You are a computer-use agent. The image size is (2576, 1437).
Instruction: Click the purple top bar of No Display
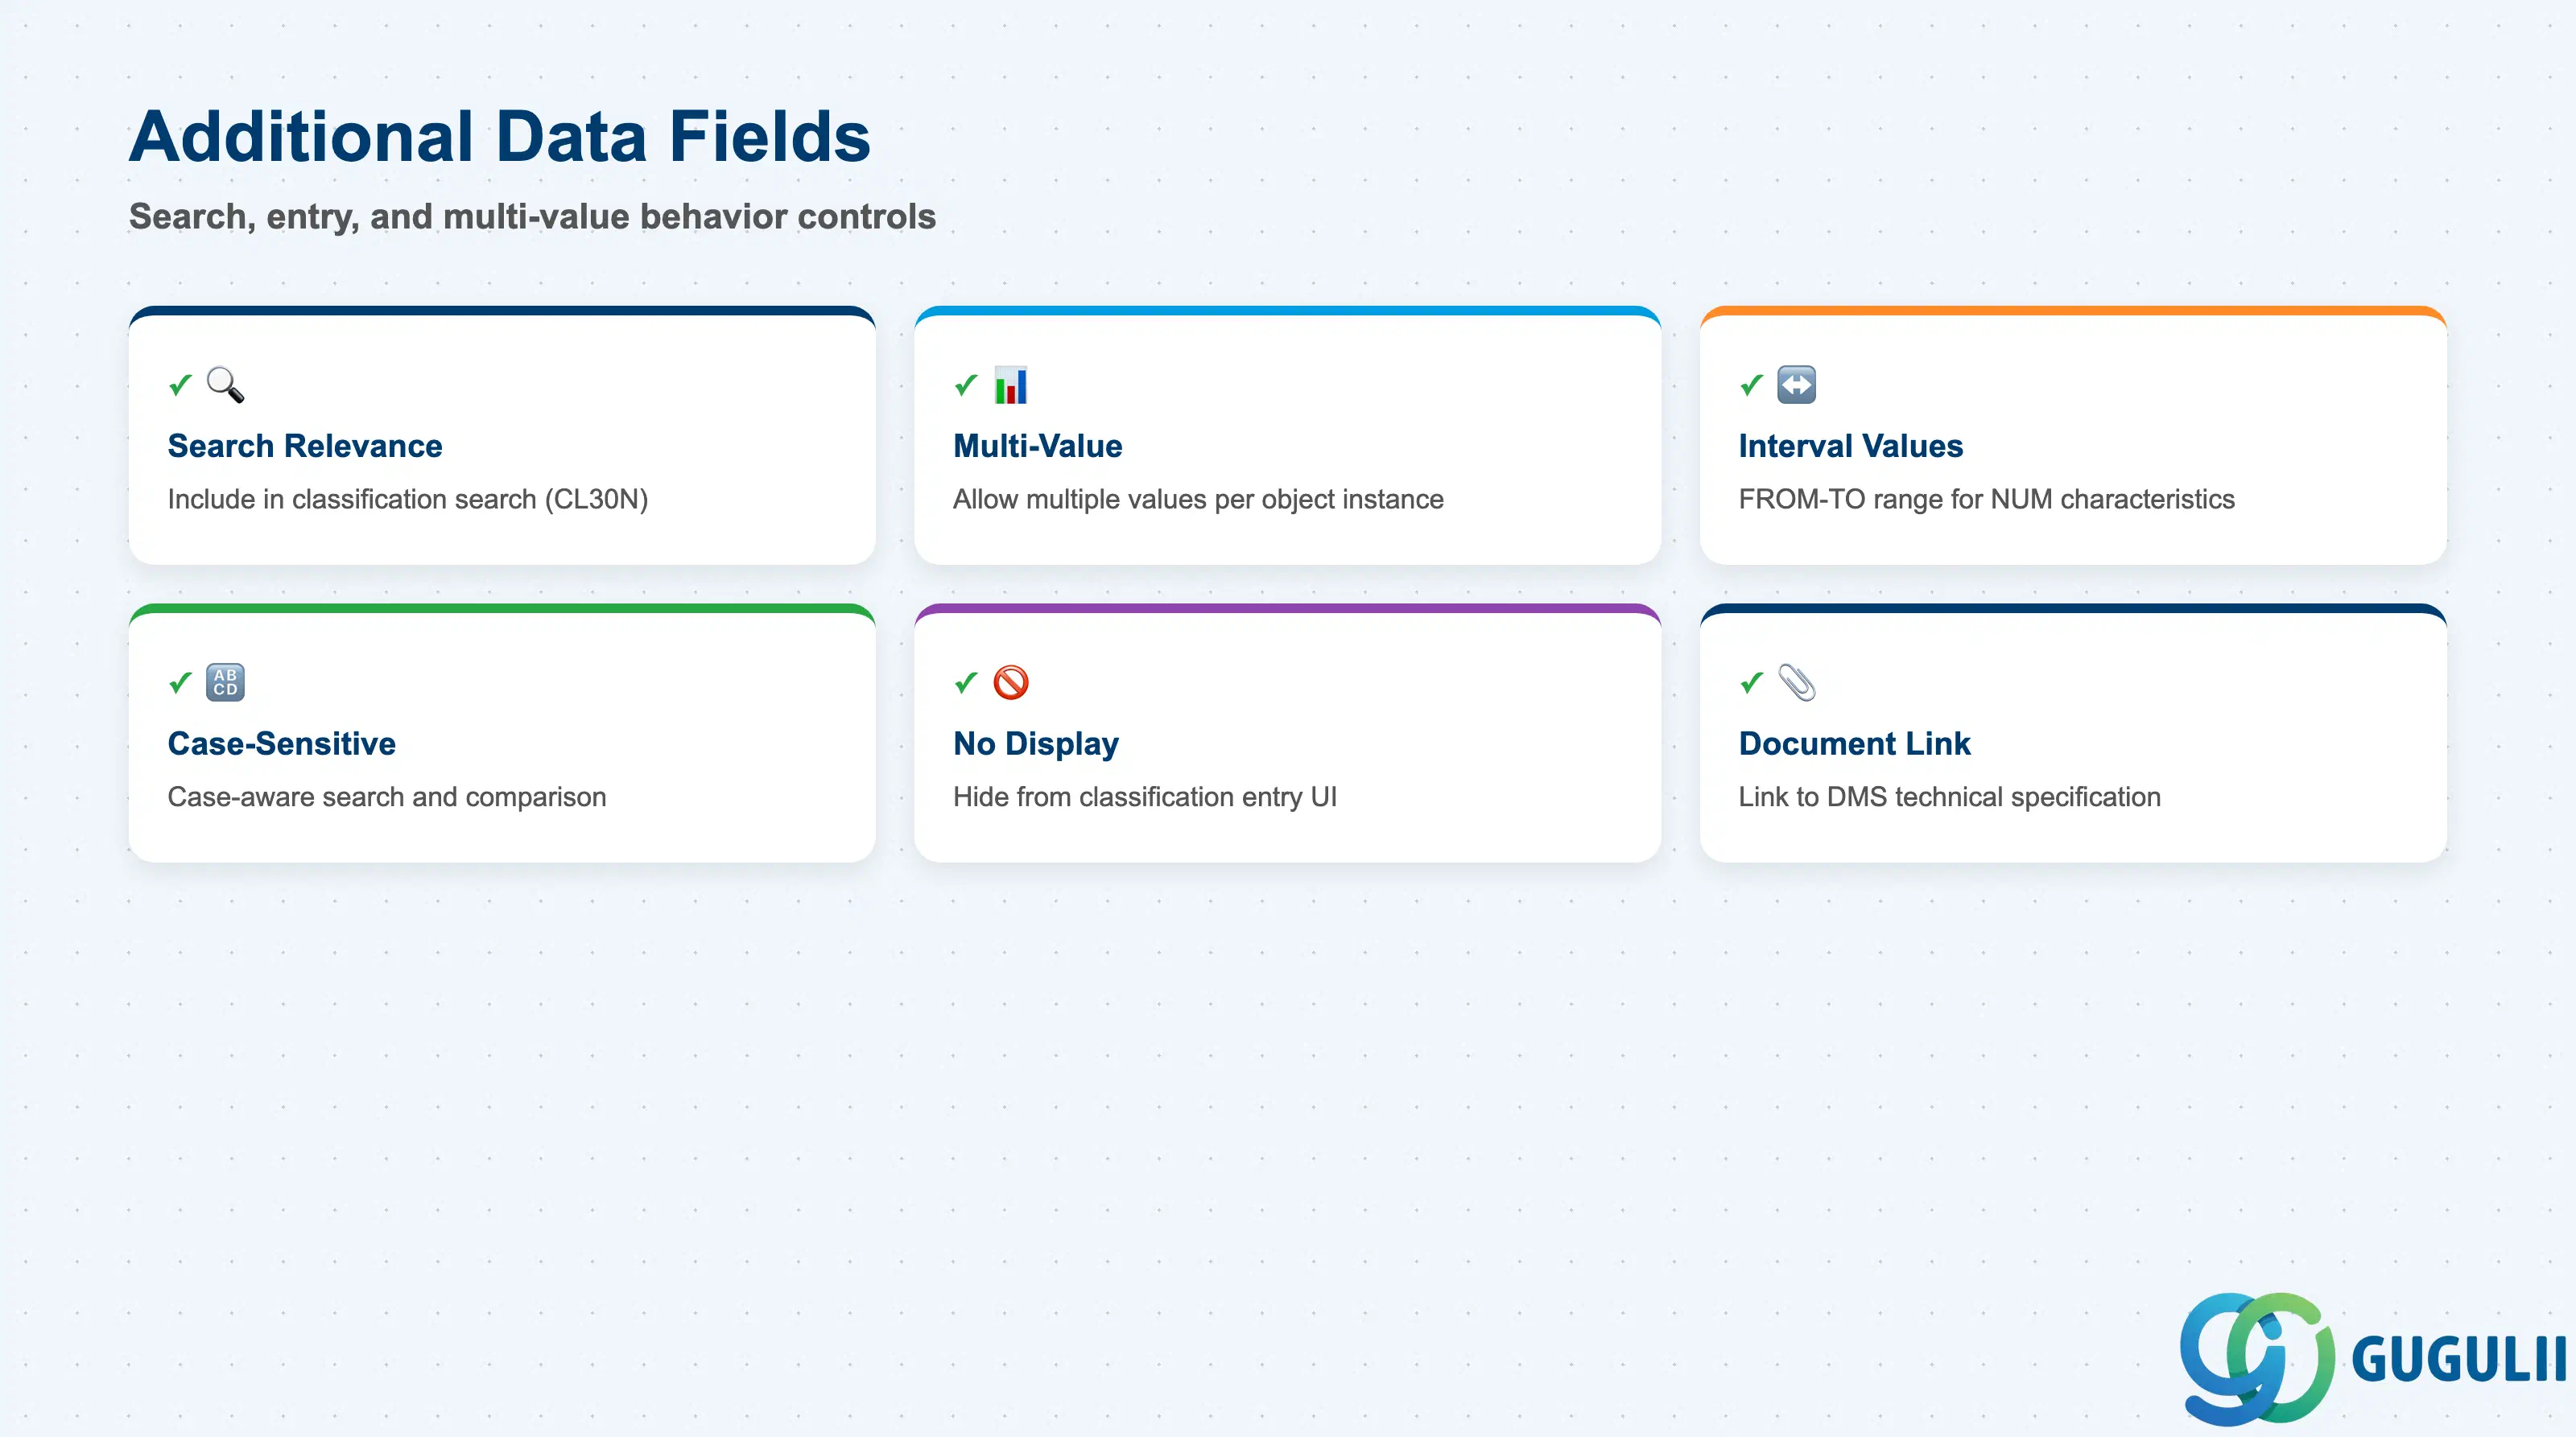tap(1288, 608)
